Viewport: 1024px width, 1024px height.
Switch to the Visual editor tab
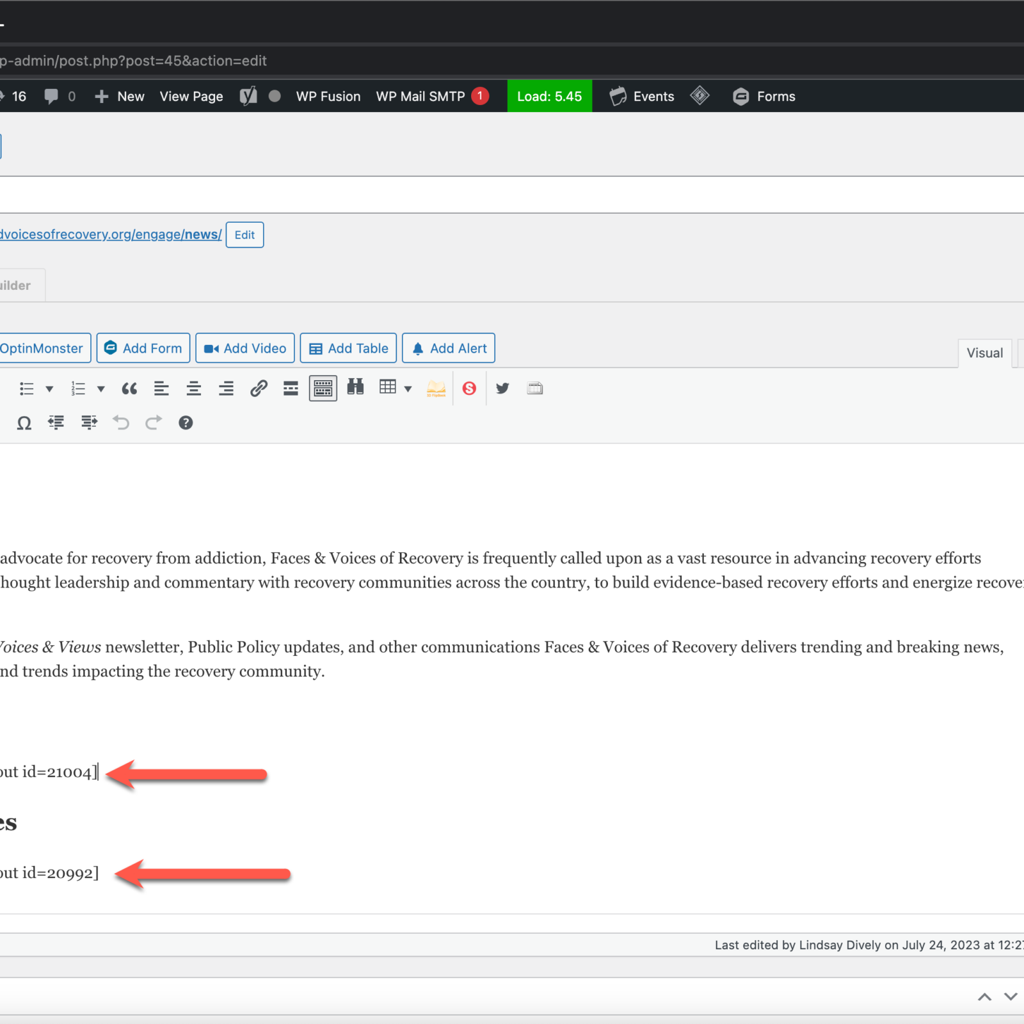(984, 353)
